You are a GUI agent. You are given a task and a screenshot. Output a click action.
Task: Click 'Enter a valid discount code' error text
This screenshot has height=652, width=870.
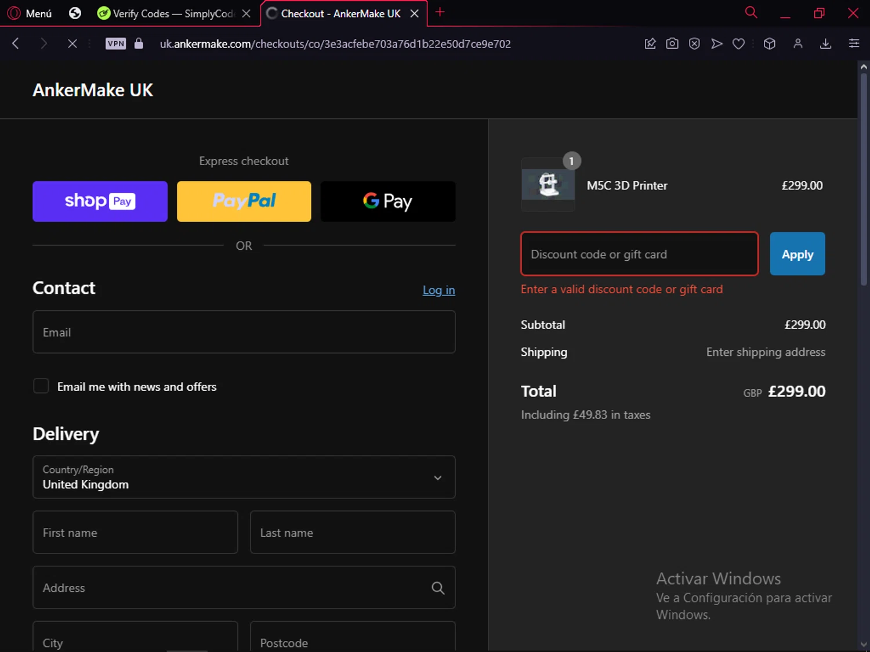click(622, 289)
